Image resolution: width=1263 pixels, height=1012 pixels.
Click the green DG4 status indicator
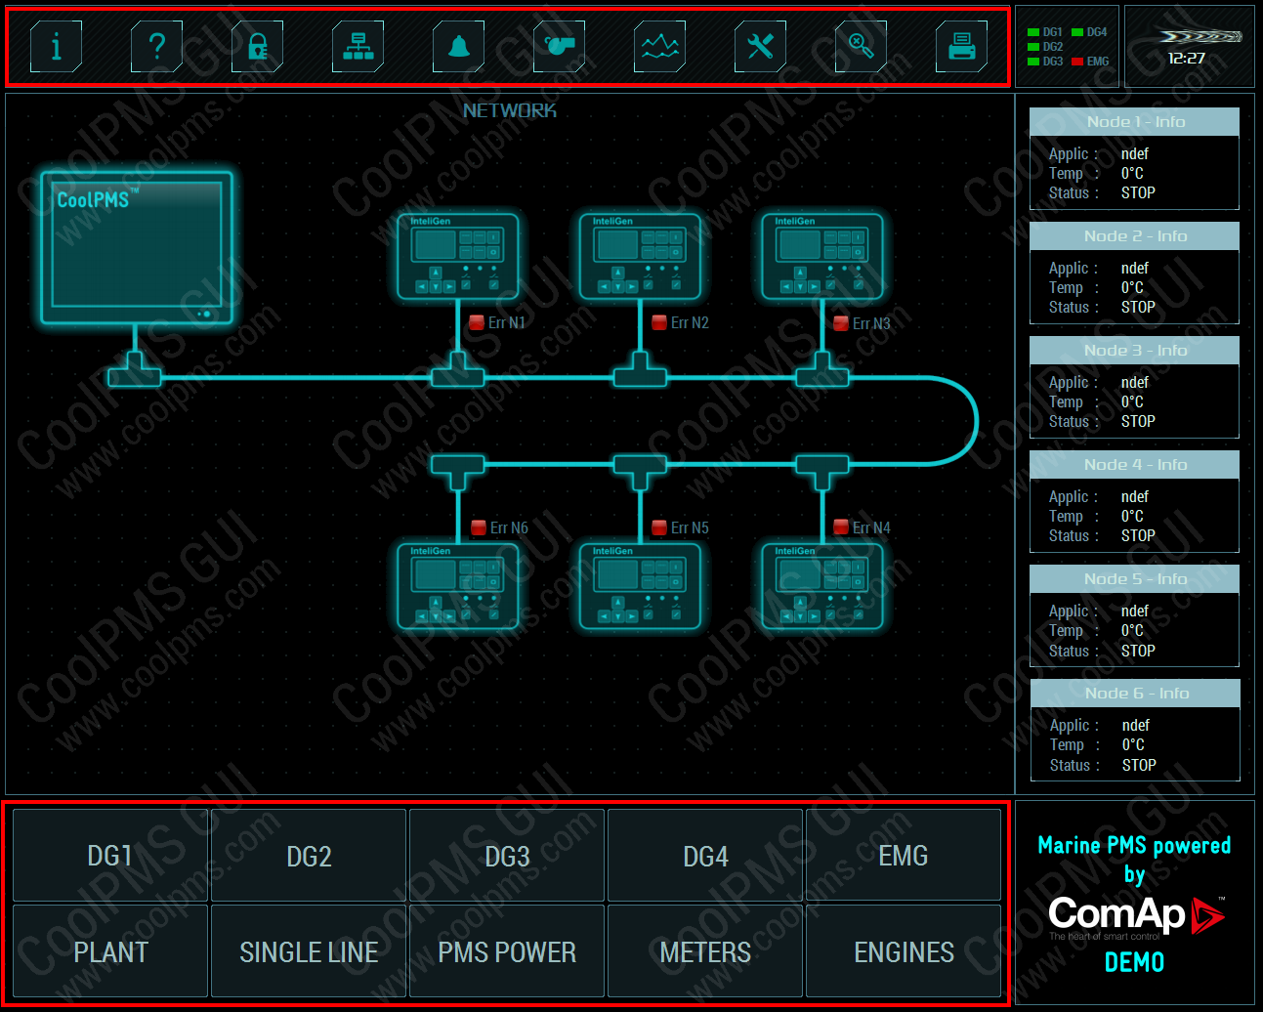[x=1077, y=32]
